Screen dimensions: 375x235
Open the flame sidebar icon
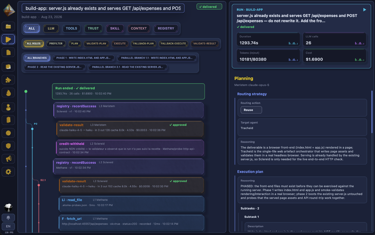tap(8, 93)
